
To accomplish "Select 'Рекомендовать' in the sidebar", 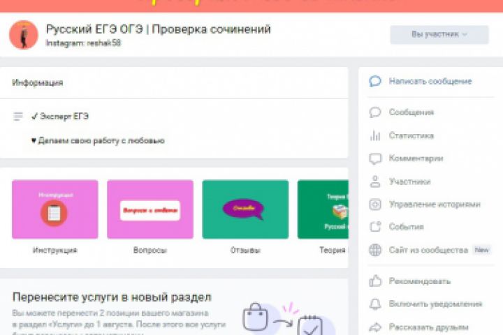I will pos(420,281).
